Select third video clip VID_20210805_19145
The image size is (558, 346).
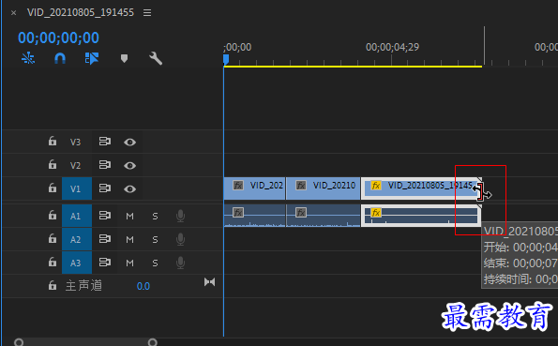pos(420,188)
